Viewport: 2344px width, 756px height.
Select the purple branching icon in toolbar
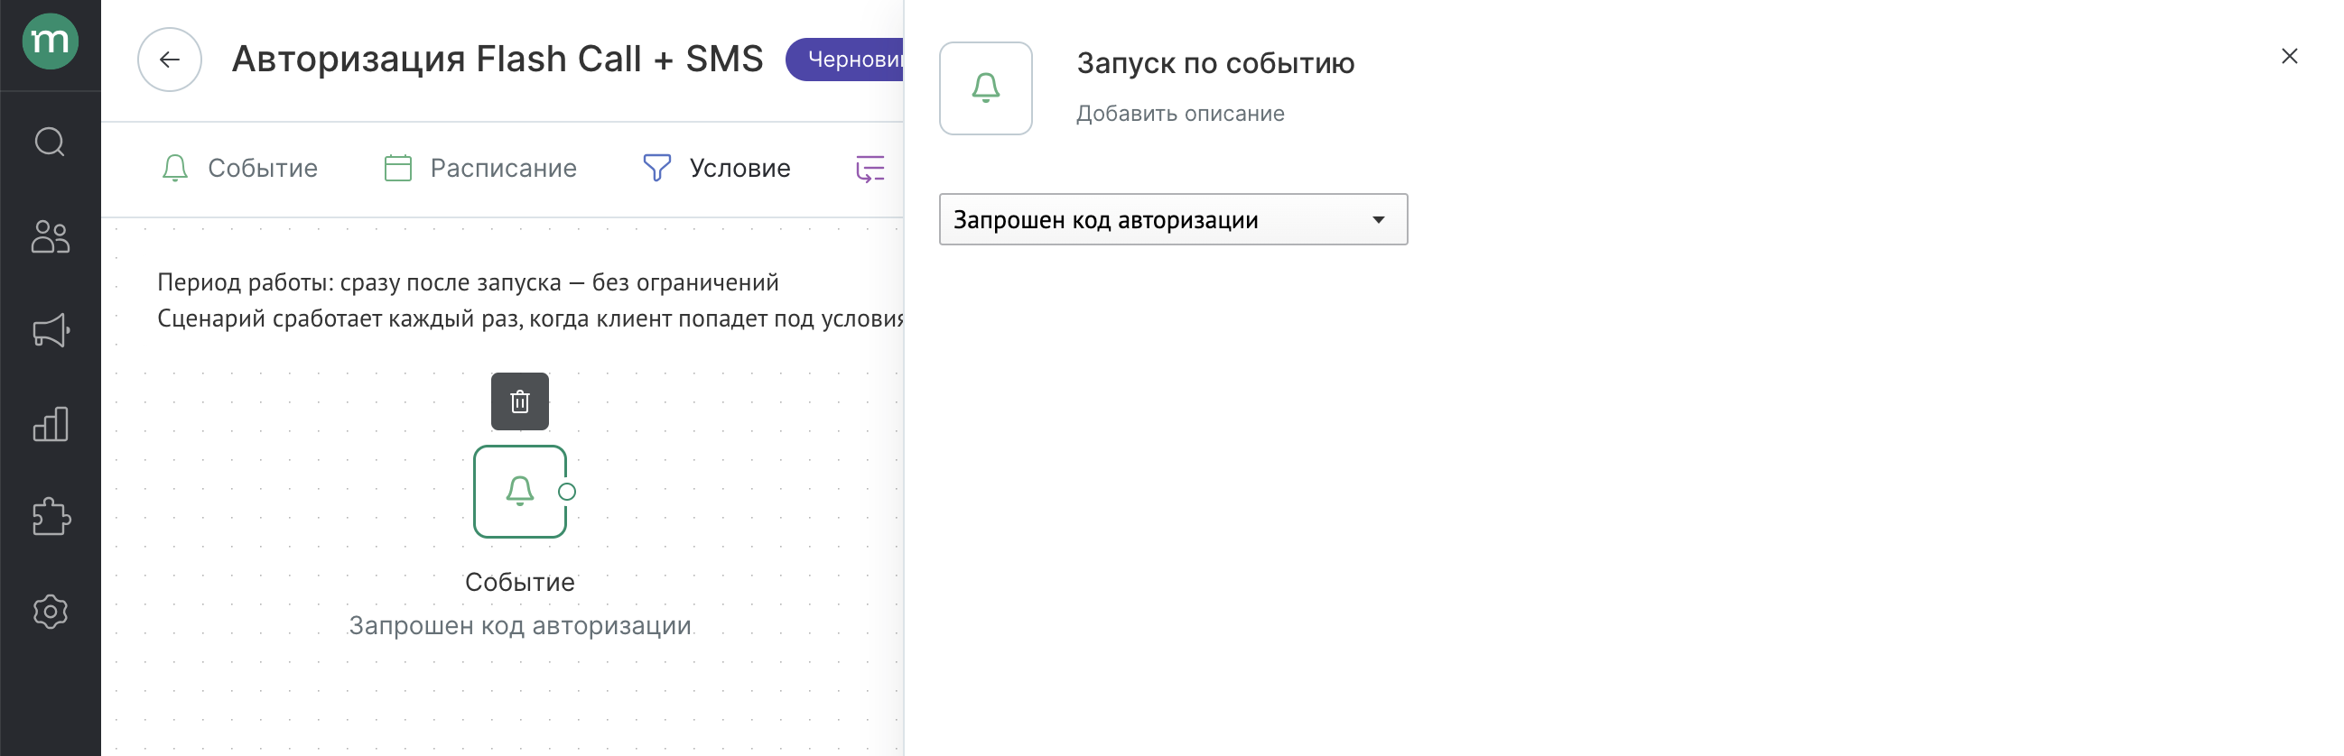pyautogui.click(x=870, y=168)
